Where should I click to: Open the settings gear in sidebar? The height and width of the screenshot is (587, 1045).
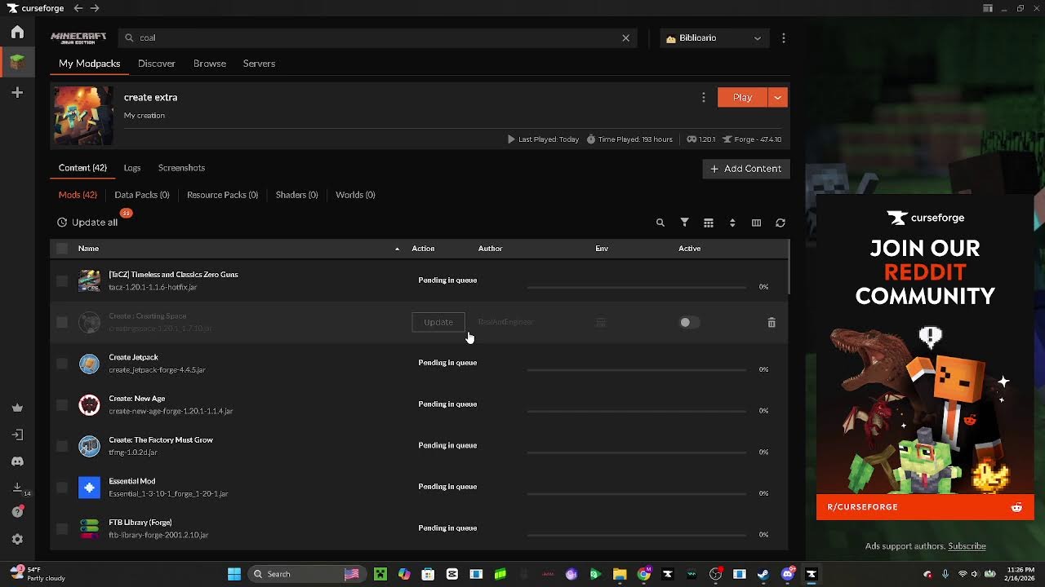(x=17, y=539)
